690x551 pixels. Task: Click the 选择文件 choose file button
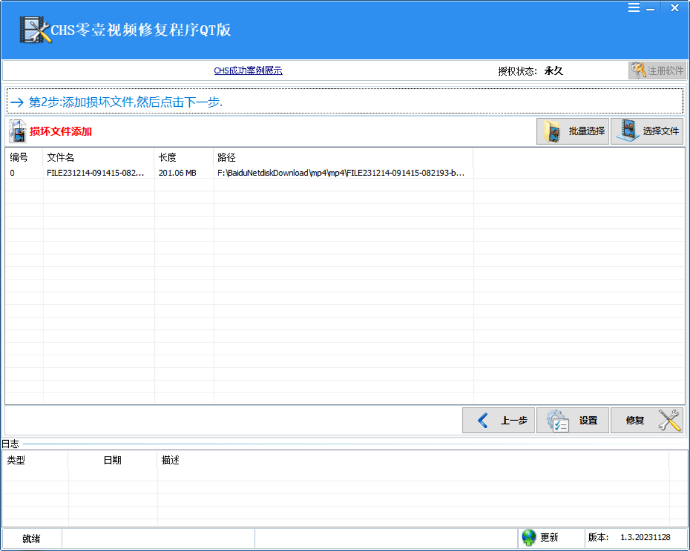pyautogui.click(x=647, y=131)
